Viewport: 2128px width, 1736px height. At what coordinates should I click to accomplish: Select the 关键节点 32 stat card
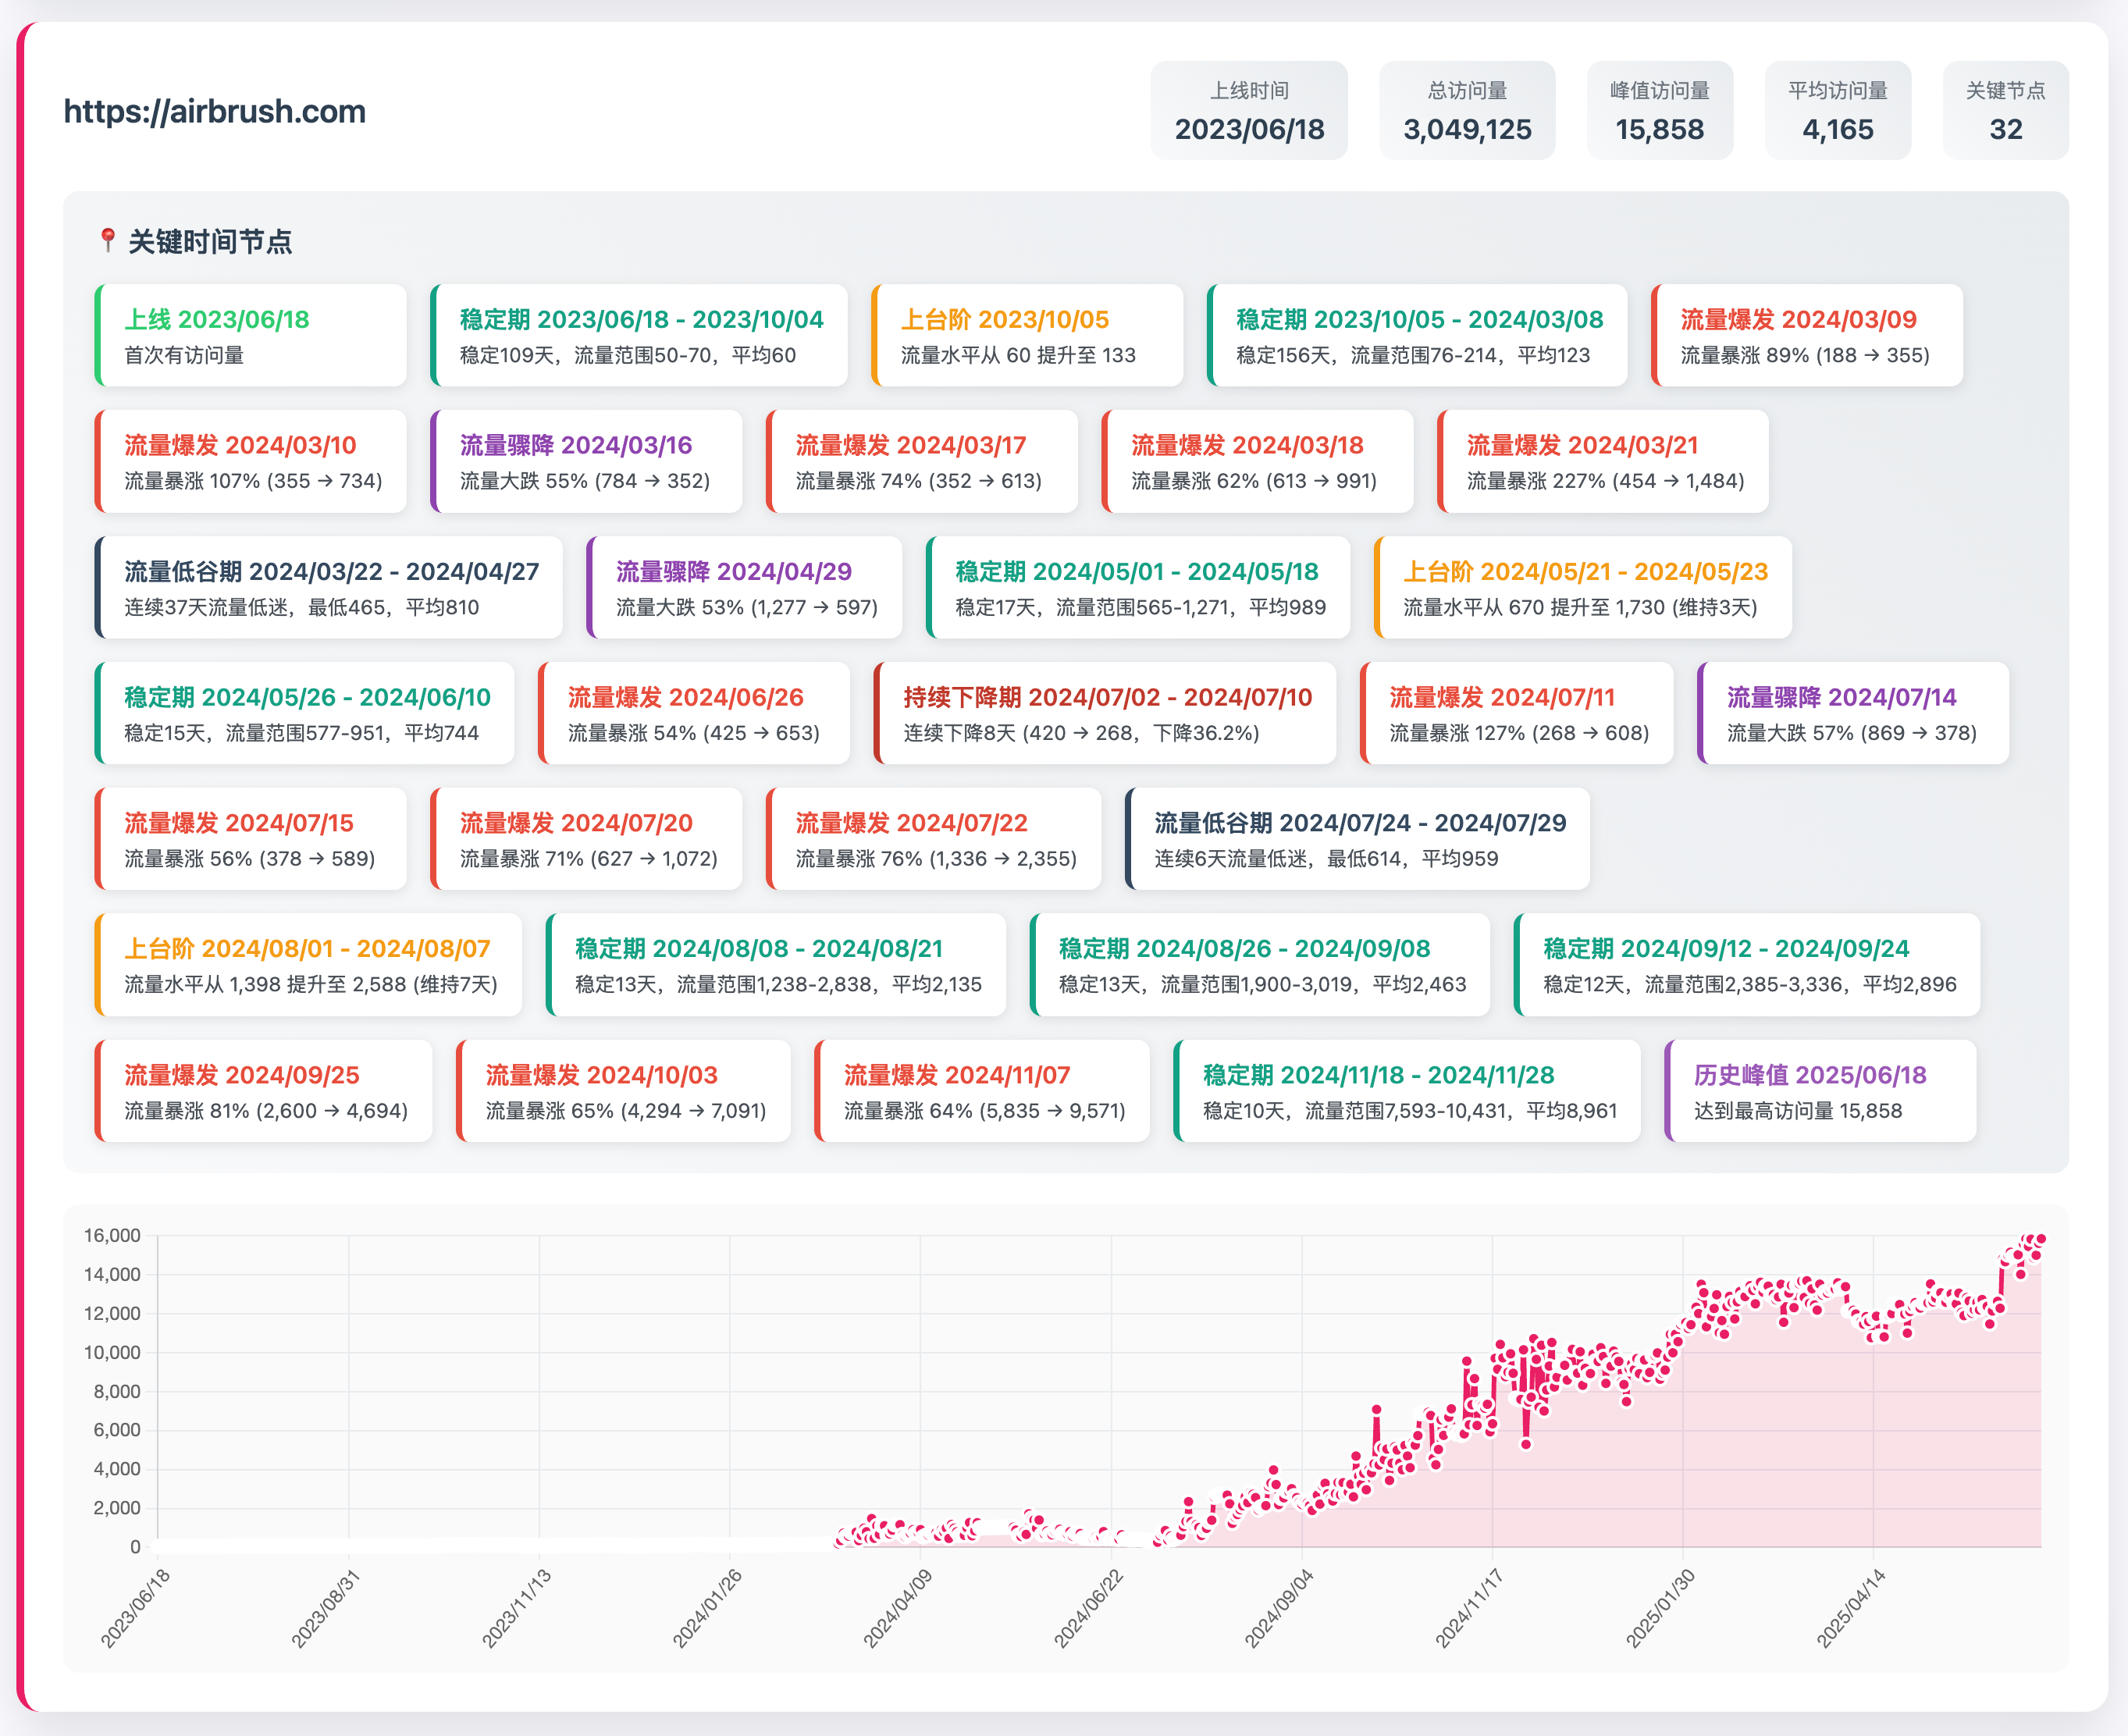[x=2006, y=110]
